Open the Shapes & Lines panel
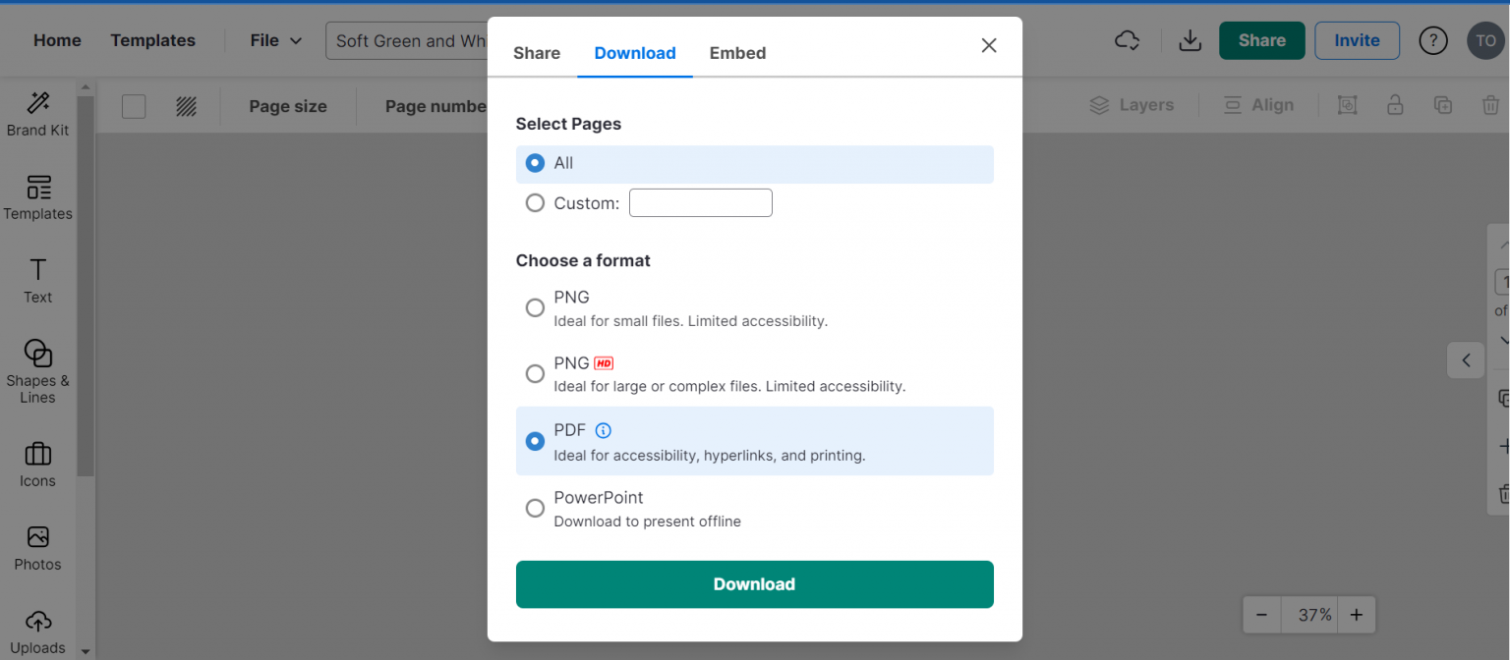The height and width of the screenshot is (660, 1510). [37, 371]
